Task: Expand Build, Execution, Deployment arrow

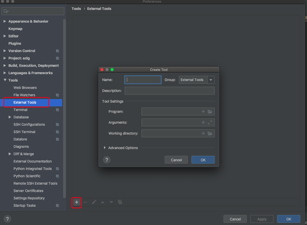Action: [5, 66]
